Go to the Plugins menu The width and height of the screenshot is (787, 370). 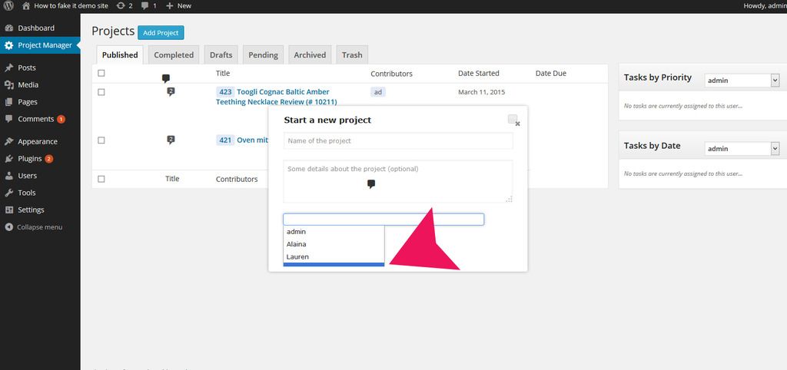[29, 159]
